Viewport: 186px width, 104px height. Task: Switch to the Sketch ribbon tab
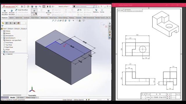pyautogui.click(x=12, y=18)
